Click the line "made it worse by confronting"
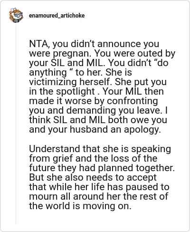Image resolution: width=190 pixels, height=232 pixels. 94,101
